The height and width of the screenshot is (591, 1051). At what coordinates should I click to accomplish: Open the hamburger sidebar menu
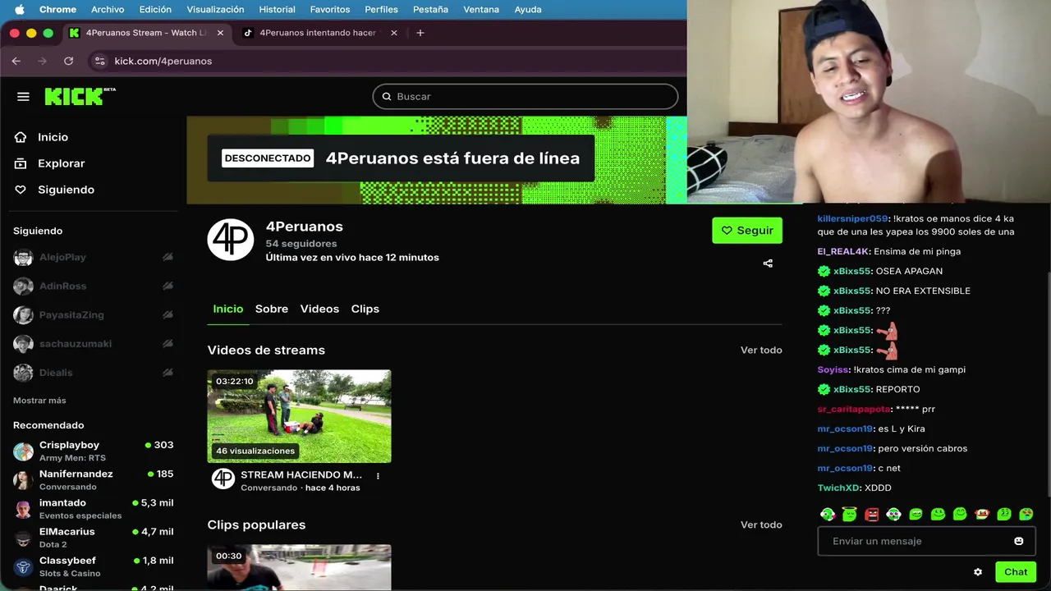point(23,97)
